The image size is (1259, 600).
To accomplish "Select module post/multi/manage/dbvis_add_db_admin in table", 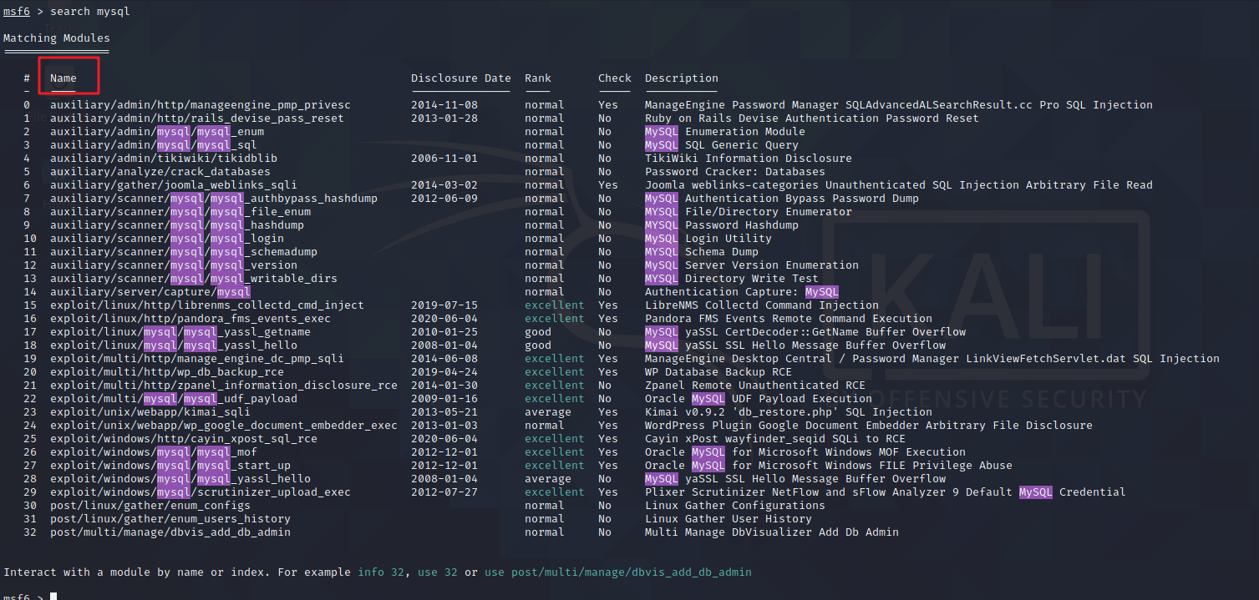I will coord(170,532).
